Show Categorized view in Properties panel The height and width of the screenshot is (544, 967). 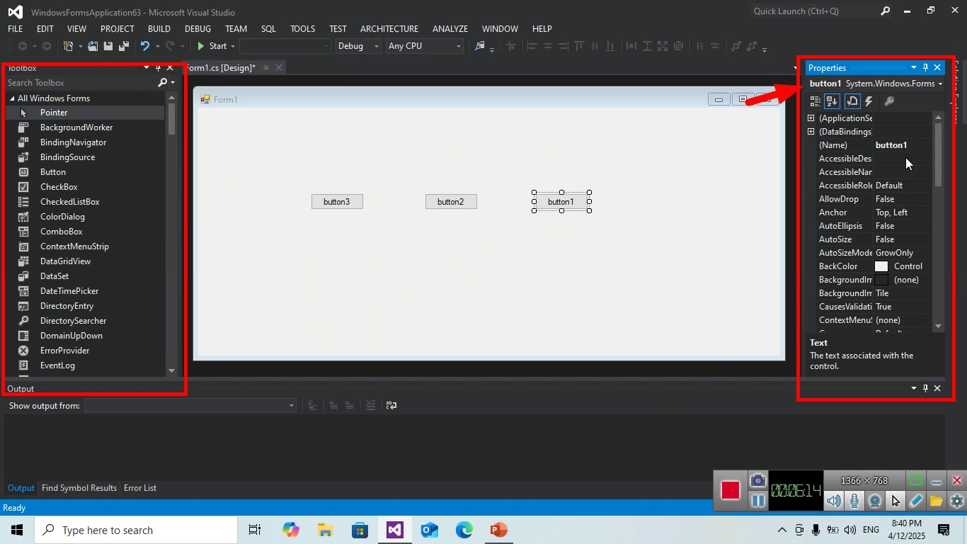tap(816, 101)
